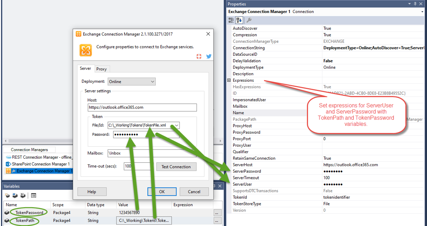Viewport: 427px width, 226px height.
Task: Click the Move Variable icon in Variables toolbar
Action: click(15, 195)
